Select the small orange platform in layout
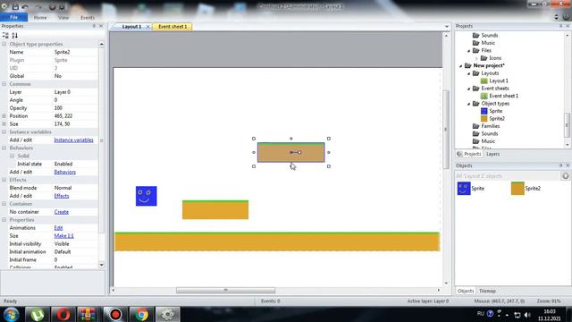This screenshot has width=572, height=322. [x=215, y=209]
